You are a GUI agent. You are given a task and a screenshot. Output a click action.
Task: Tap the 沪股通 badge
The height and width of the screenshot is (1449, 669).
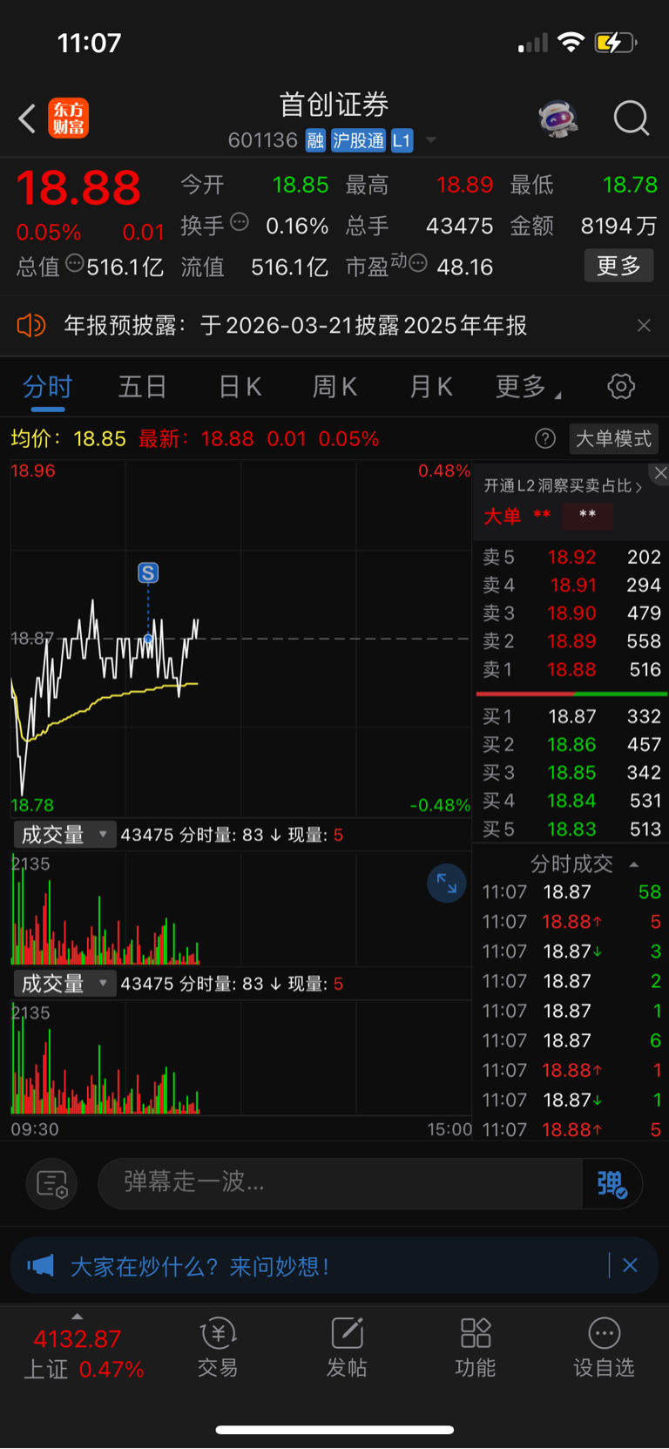click(358, 140)
